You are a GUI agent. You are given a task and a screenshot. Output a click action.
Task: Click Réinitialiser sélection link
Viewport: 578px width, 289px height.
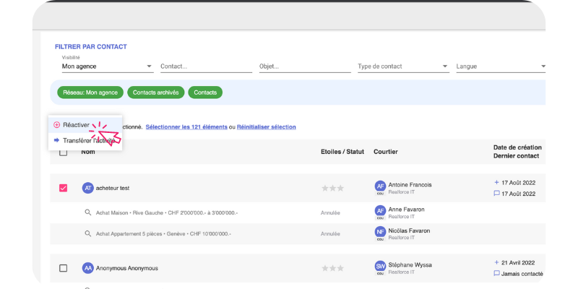point(266,127)
